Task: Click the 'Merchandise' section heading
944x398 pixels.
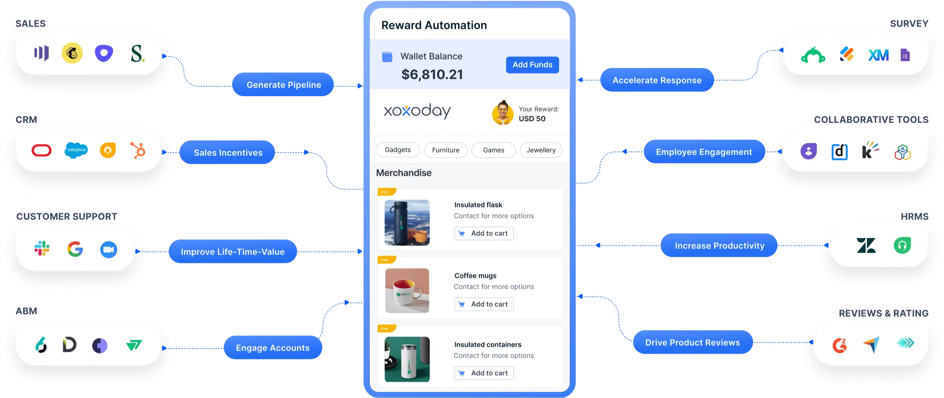Action: [x=404, y=173]
